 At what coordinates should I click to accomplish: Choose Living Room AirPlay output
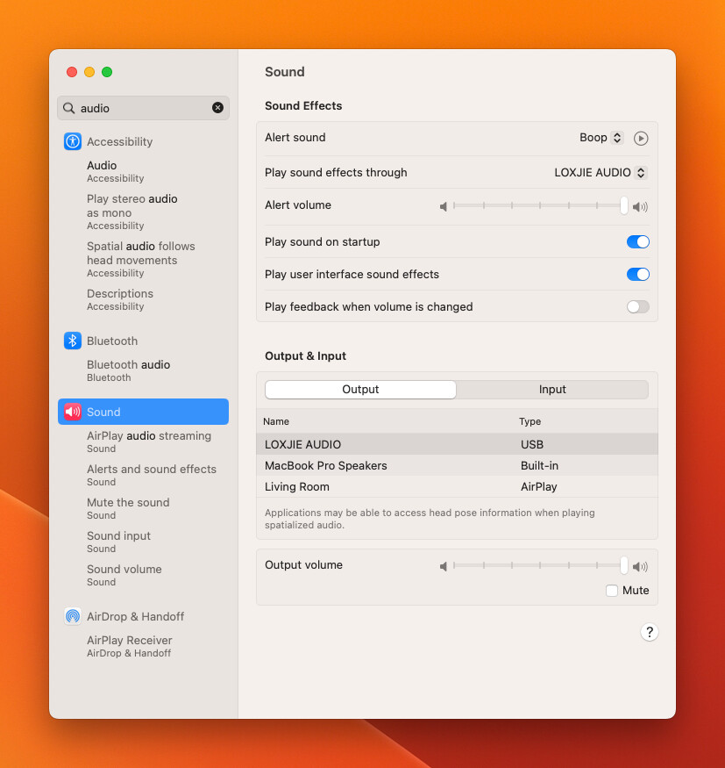point(297,486)
